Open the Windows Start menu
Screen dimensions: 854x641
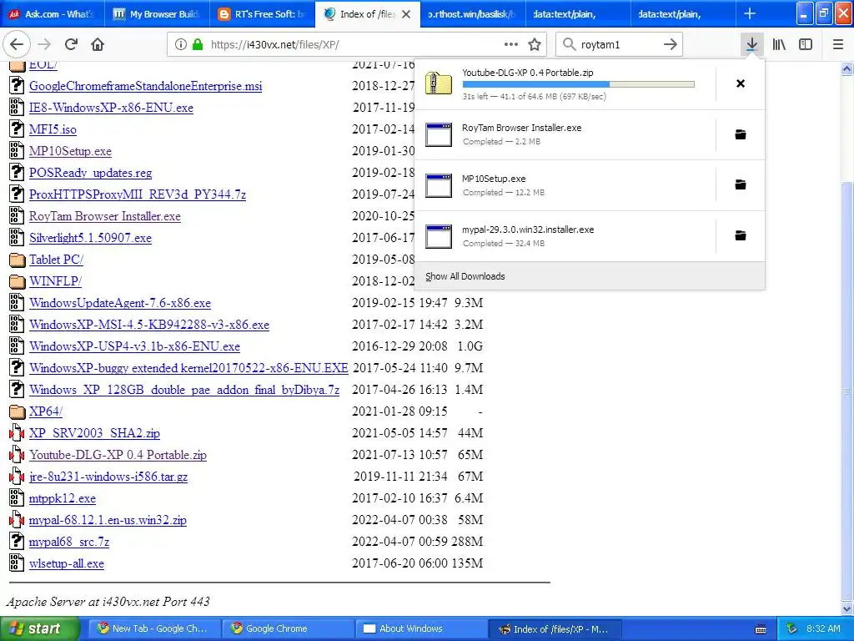coord(39,628)
